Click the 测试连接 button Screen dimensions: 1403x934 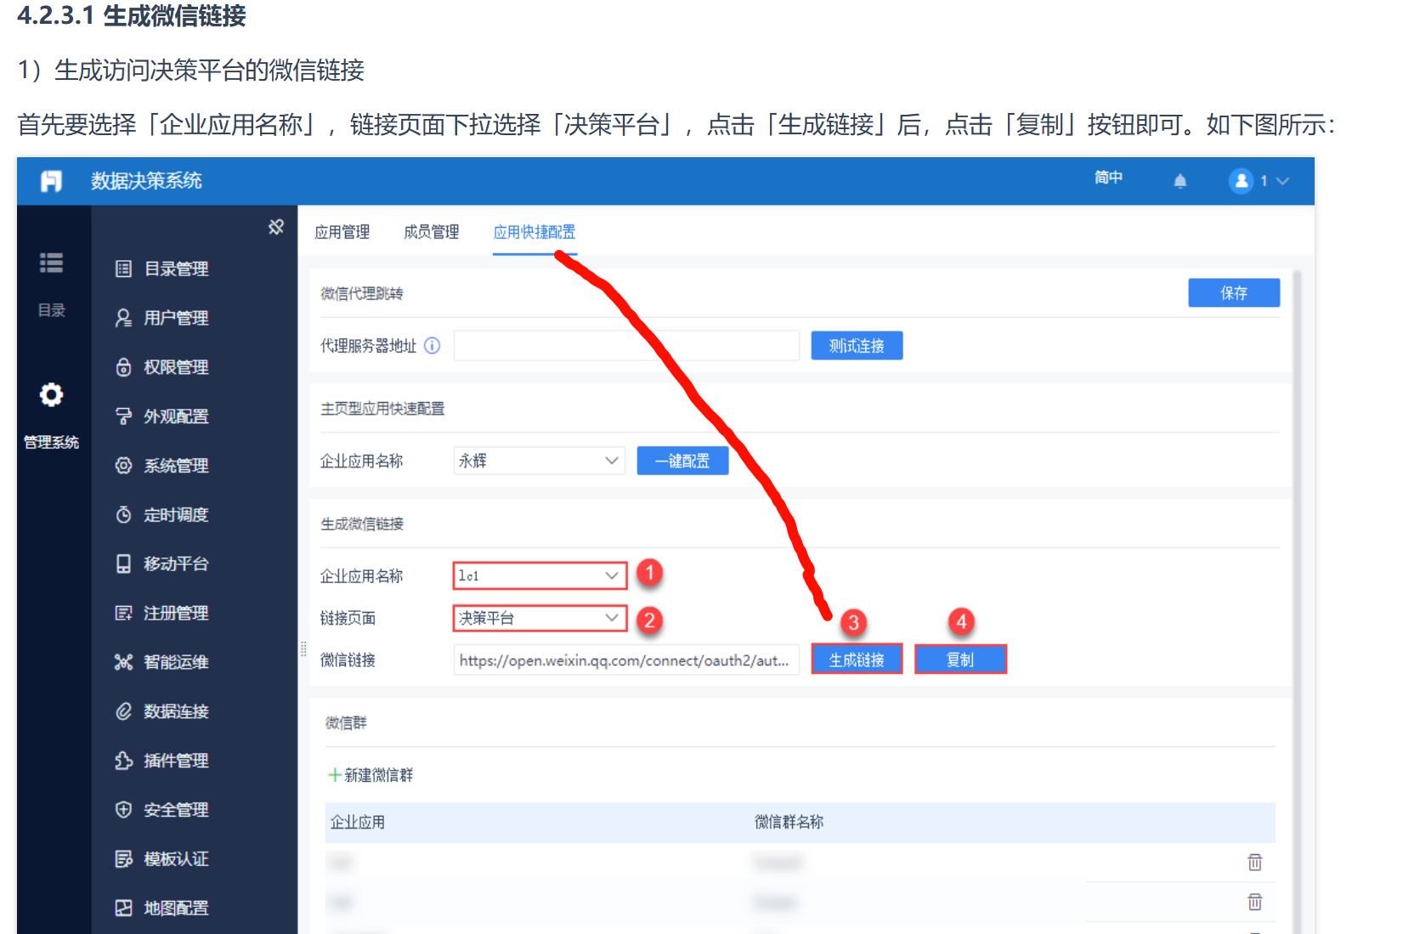point(857,345)
